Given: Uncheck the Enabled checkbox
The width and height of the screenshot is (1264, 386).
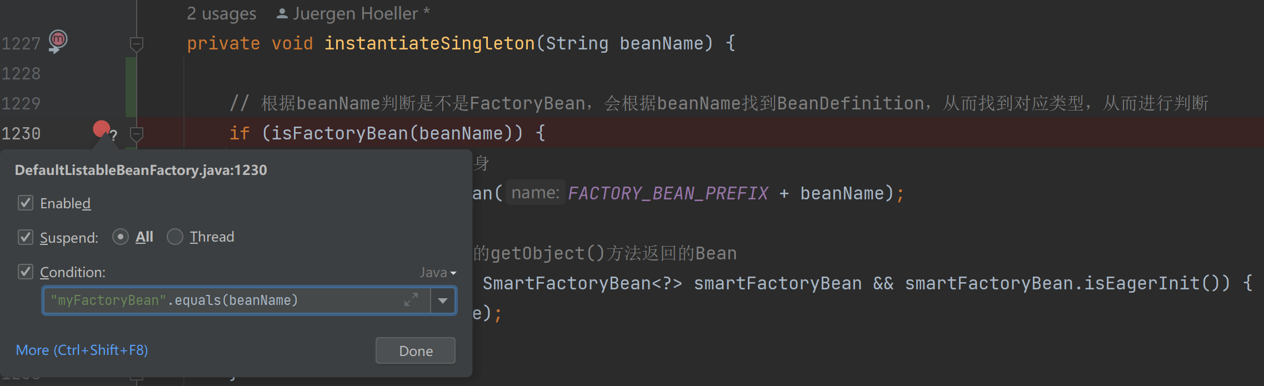Looking at the screenshot, I should coord(26,203).
